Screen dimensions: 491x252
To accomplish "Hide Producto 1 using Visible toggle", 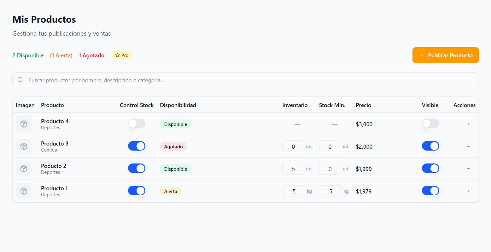I will 430,191.
